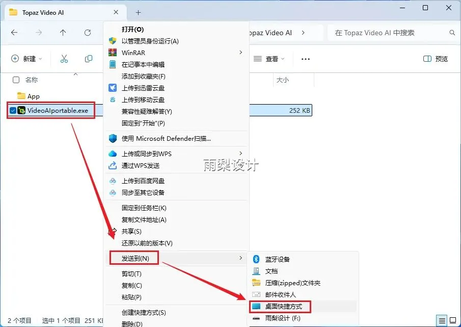Image resolution: width=461 pixels, height=327 pixels.
Task: Choose 剪切(T) in the context menu
Action: pos(176,274)
